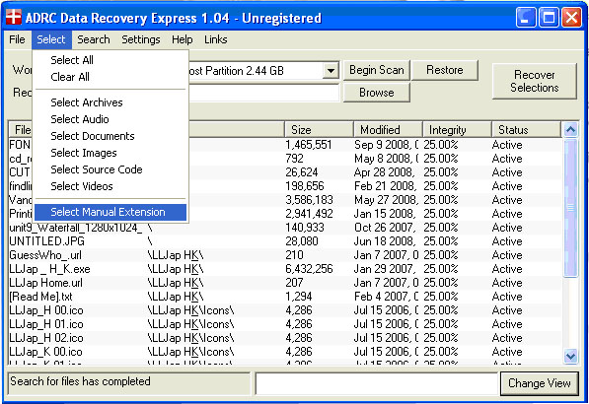This screenshot has height=404, width=589.
Task: Click the size value 3,586,183
Action: pos(309,200)
